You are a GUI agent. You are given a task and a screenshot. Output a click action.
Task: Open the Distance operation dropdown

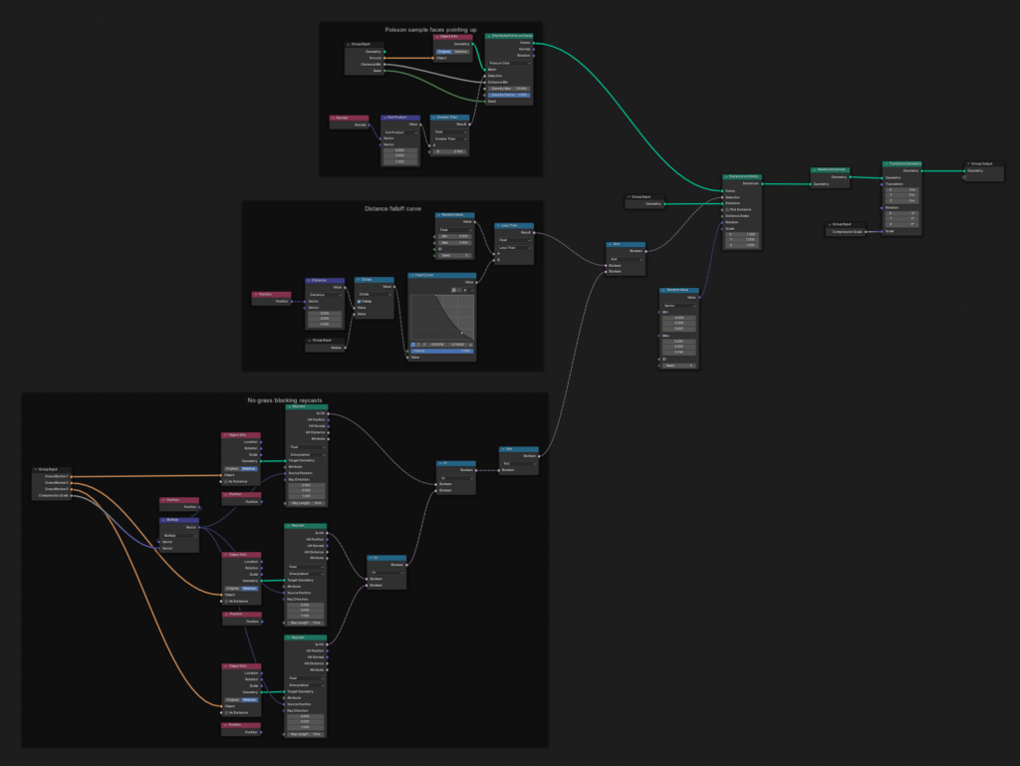pos(326,295)
